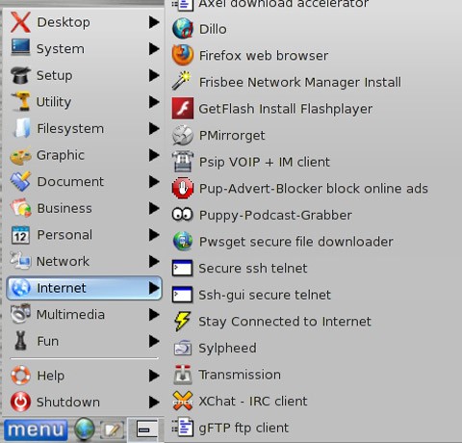Image resolution: width=462 pixels, height=443 pixels.
Task: Launch Ssh-gui secure telnet entry text
Action: click(x=265, y=296)
